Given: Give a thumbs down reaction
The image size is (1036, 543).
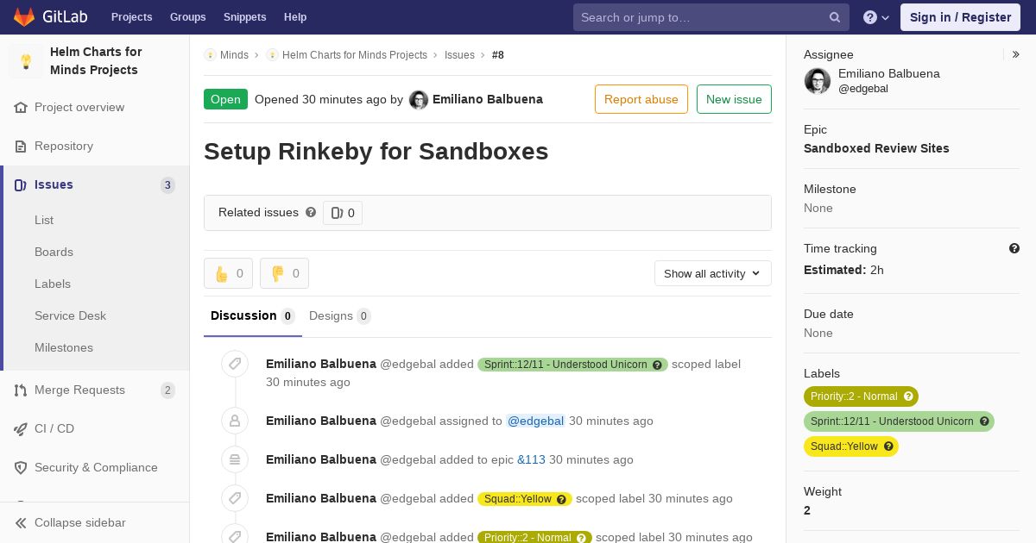Looking at the screenshot, I should pyautogui.click(x=284, y=273).
